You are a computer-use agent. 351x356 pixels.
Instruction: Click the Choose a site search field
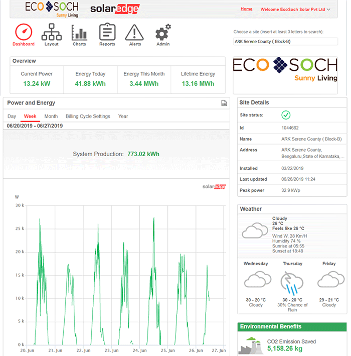pos(285,42)
